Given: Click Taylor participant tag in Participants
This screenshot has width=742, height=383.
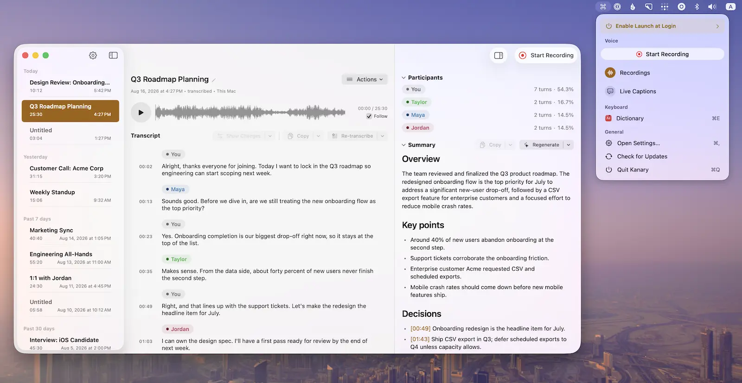Looking at the screenshot, I should (x=416, y=102).
